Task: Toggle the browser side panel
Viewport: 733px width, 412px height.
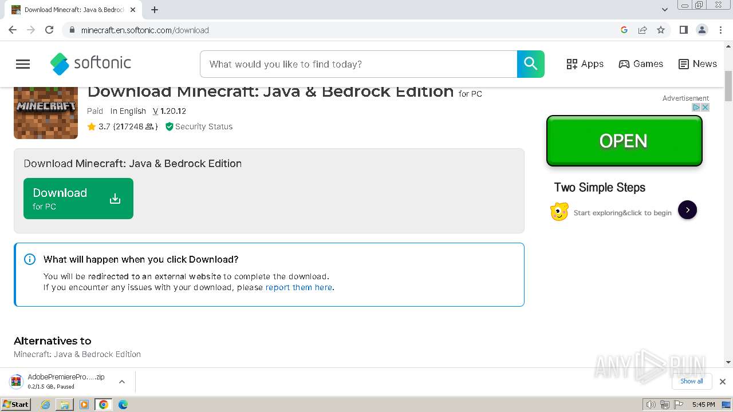Action: coord(683,30)
